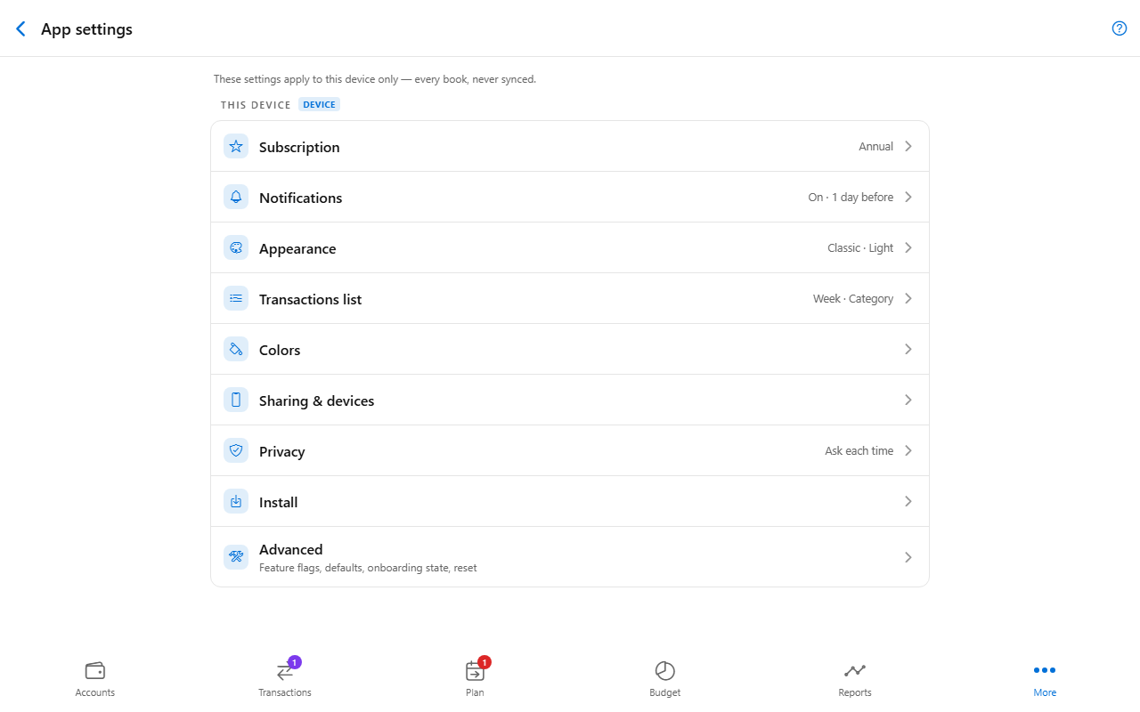Image resolution: width=1140 pixels, height=712 pixels.
Task: Click the Notifications bell icon
Action: tap(236, 197)
